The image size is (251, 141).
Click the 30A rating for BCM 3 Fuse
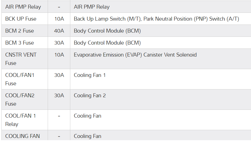click(59, 43)
